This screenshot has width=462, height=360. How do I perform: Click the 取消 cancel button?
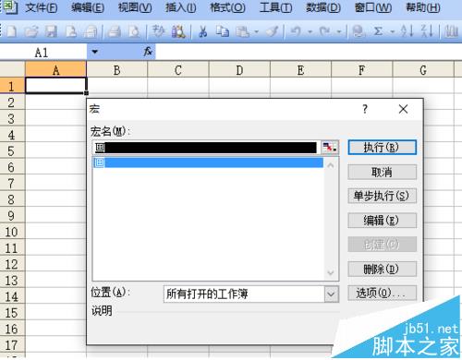coord(382,172)
